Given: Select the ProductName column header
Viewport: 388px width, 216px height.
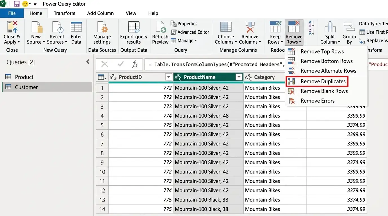Looking at the screenshot, I should [208, 77].
